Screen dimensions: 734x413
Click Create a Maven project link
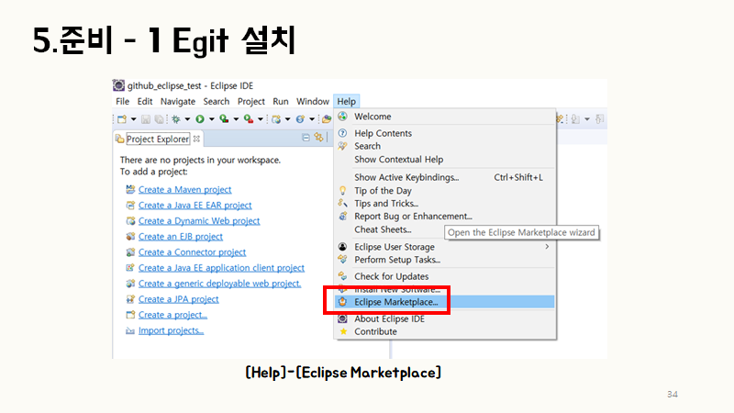click(184, 190)
